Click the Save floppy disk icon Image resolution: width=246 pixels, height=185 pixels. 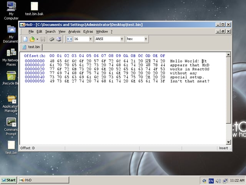(x=43, y=39)
